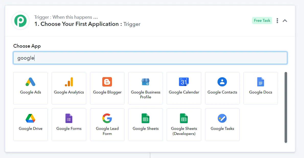Viewport: 304px width, 158px height.
Task: Click the "Google Calendar" label
Action: 184,92
